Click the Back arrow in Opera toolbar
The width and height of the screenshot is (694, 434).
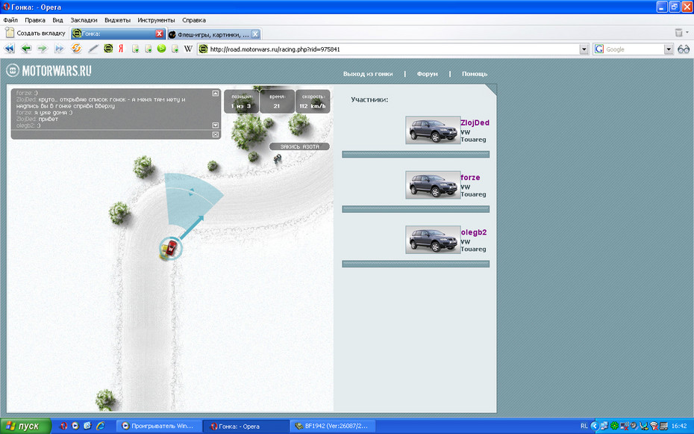(x=26, y=49)
